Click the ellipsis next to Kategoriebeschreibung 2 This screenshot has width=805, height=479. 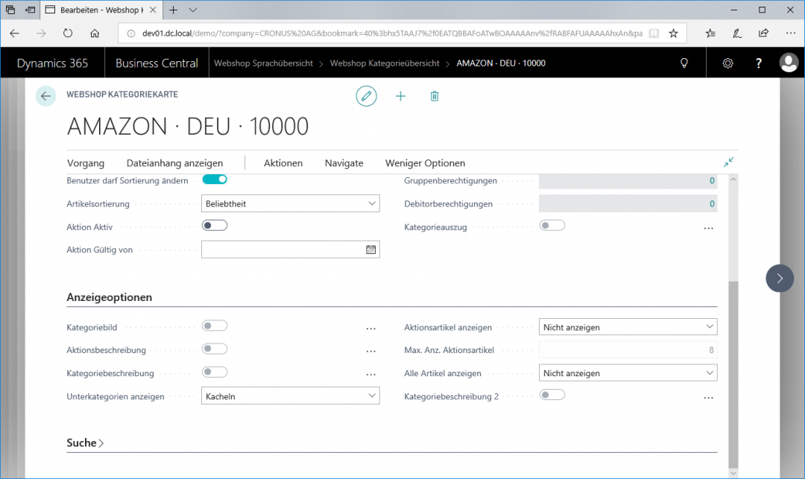[x=709, y=398]
